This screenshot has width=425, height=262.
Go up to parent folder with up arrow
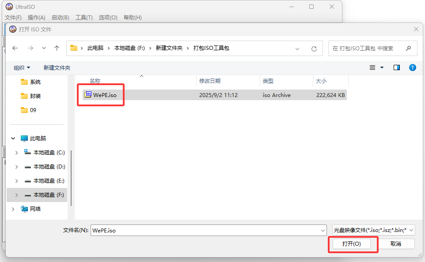pos(57,48)
